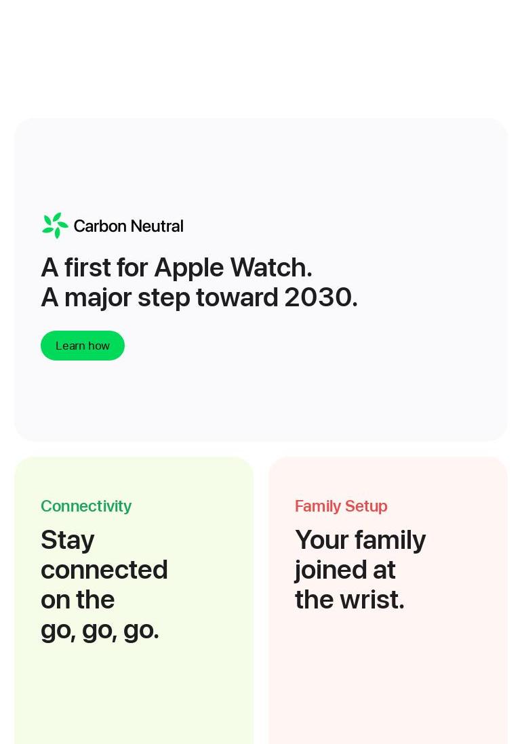522x744 pixels.
Task: Click the word "Neutral" beside the leaf icon
Action: (157, 226)
